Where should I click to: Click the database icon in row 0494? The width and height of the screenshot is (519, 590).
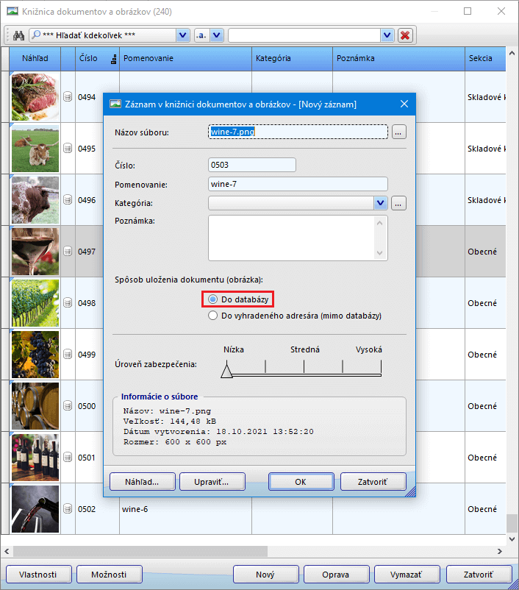pyautogui.click(x=68, y=96)
